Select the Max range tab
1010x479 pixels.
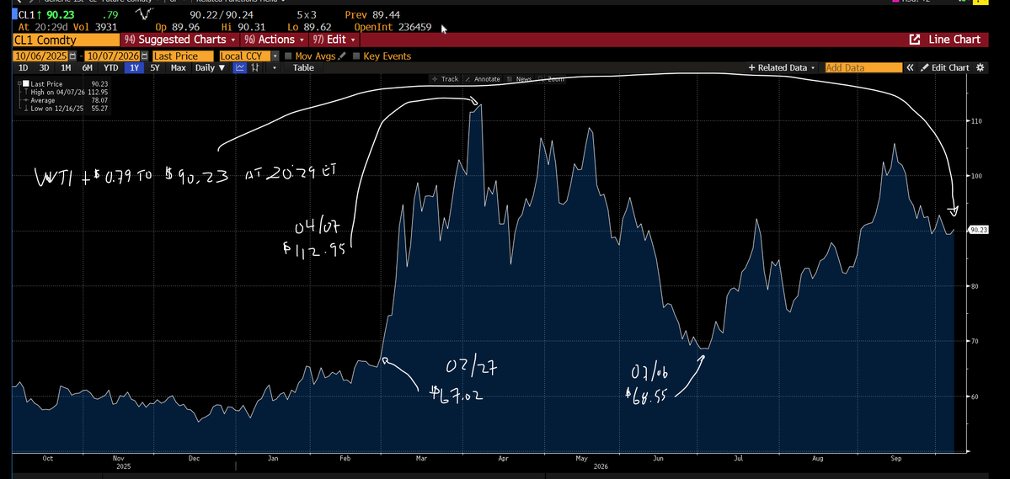pos(178,67)
